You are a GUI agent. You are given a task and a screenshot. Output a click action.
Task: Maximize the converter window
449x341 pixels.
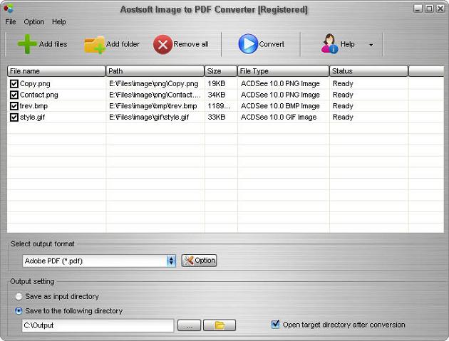[429, 9]
